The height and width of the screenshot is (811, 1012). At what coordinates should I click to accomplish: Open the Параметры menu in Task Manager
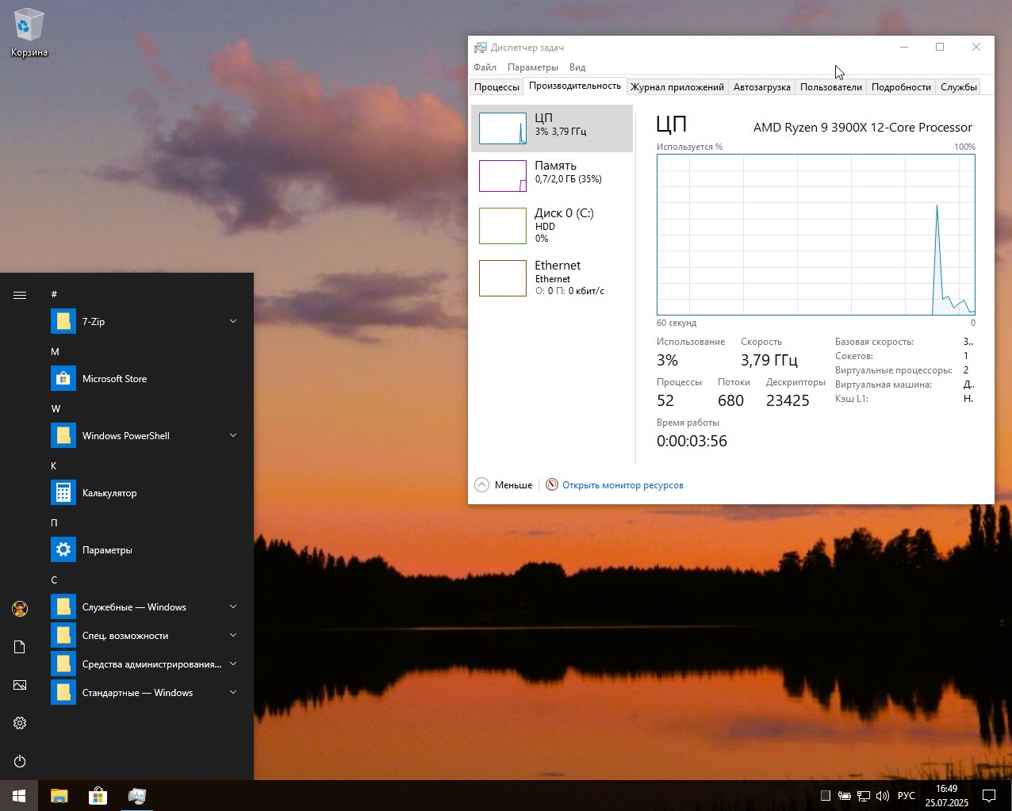coord(532,67)
